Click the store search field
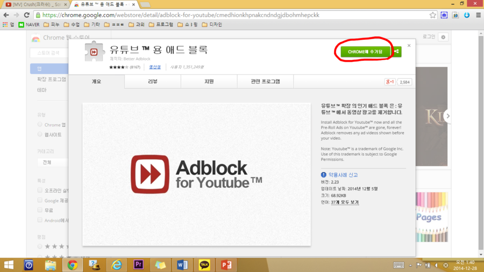The image size is (484, 272). coord(49,53)
